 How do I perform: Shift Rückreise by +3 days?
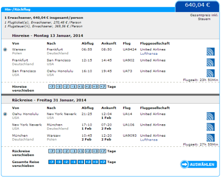coord(96,151)
